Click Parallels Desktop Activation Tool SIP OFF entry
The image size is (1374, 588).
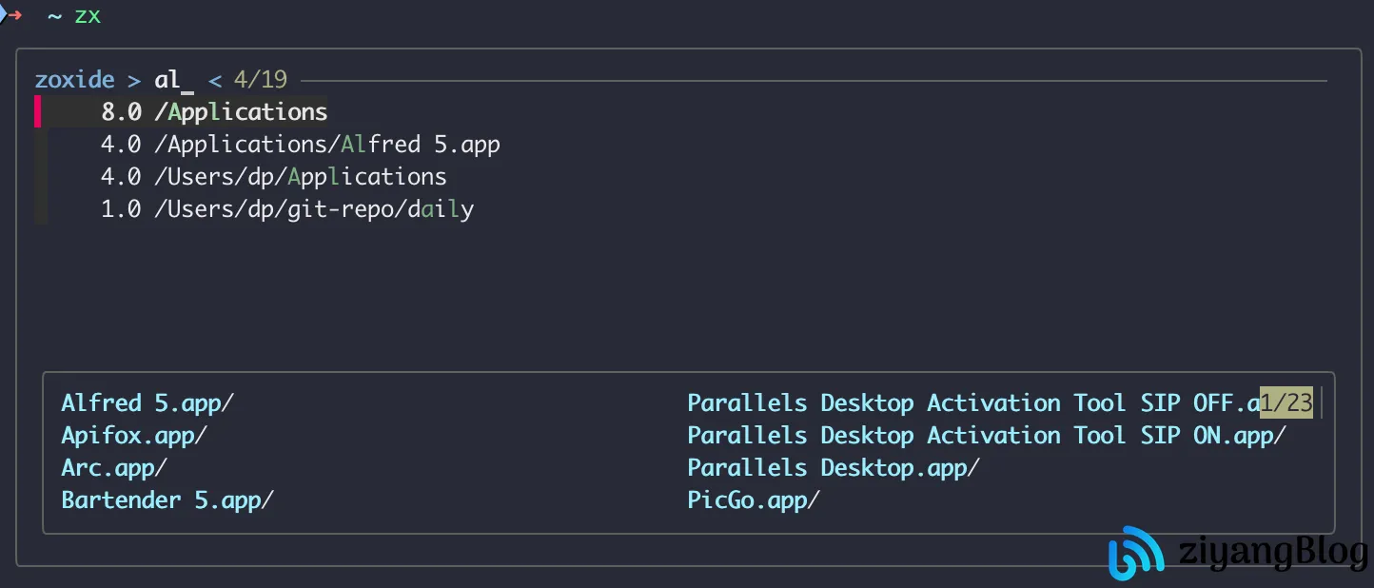click(973, 403)
